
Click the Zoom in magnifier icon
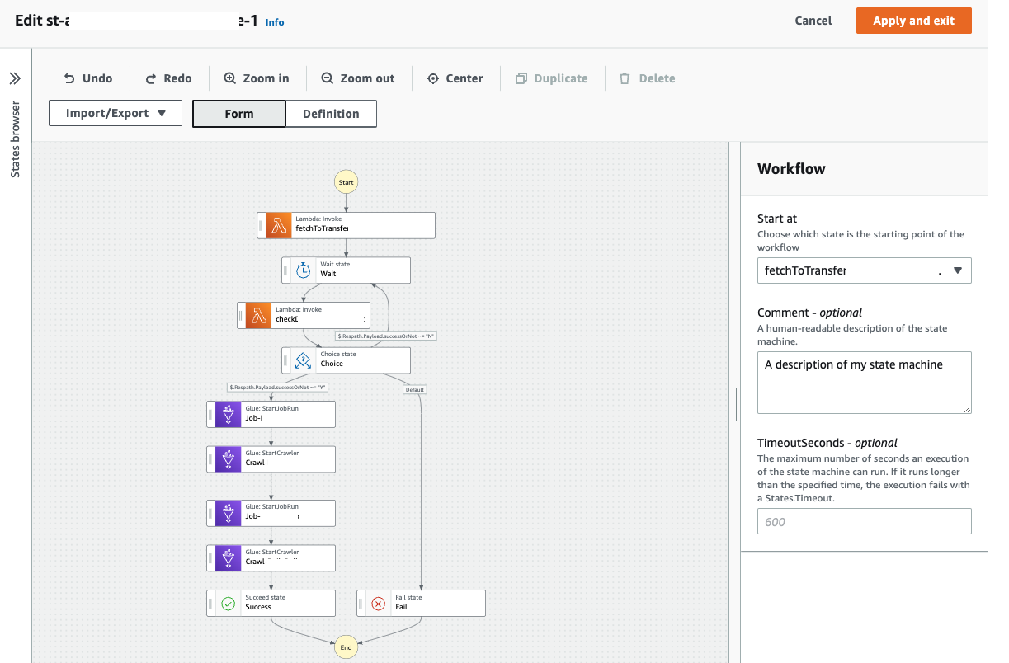click(230, 78)
